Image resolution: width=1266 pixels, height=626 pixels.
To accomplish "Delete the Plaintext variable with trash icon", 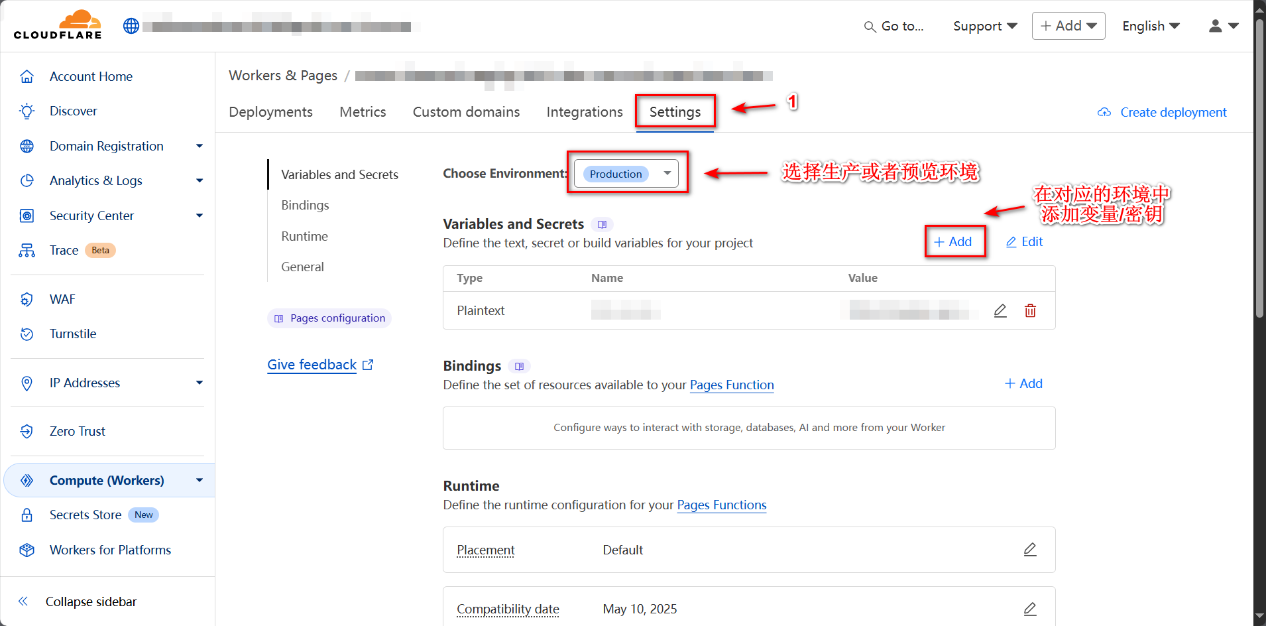I will [1030, 310].
